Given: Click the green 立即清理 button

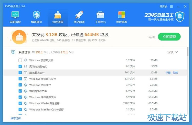Looking at the screenshot, I should click(169, 37).
